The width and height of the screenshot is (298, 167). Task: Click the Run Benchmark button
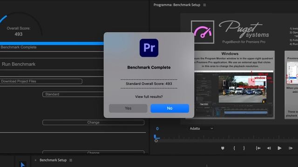click(x=19, y=64)
